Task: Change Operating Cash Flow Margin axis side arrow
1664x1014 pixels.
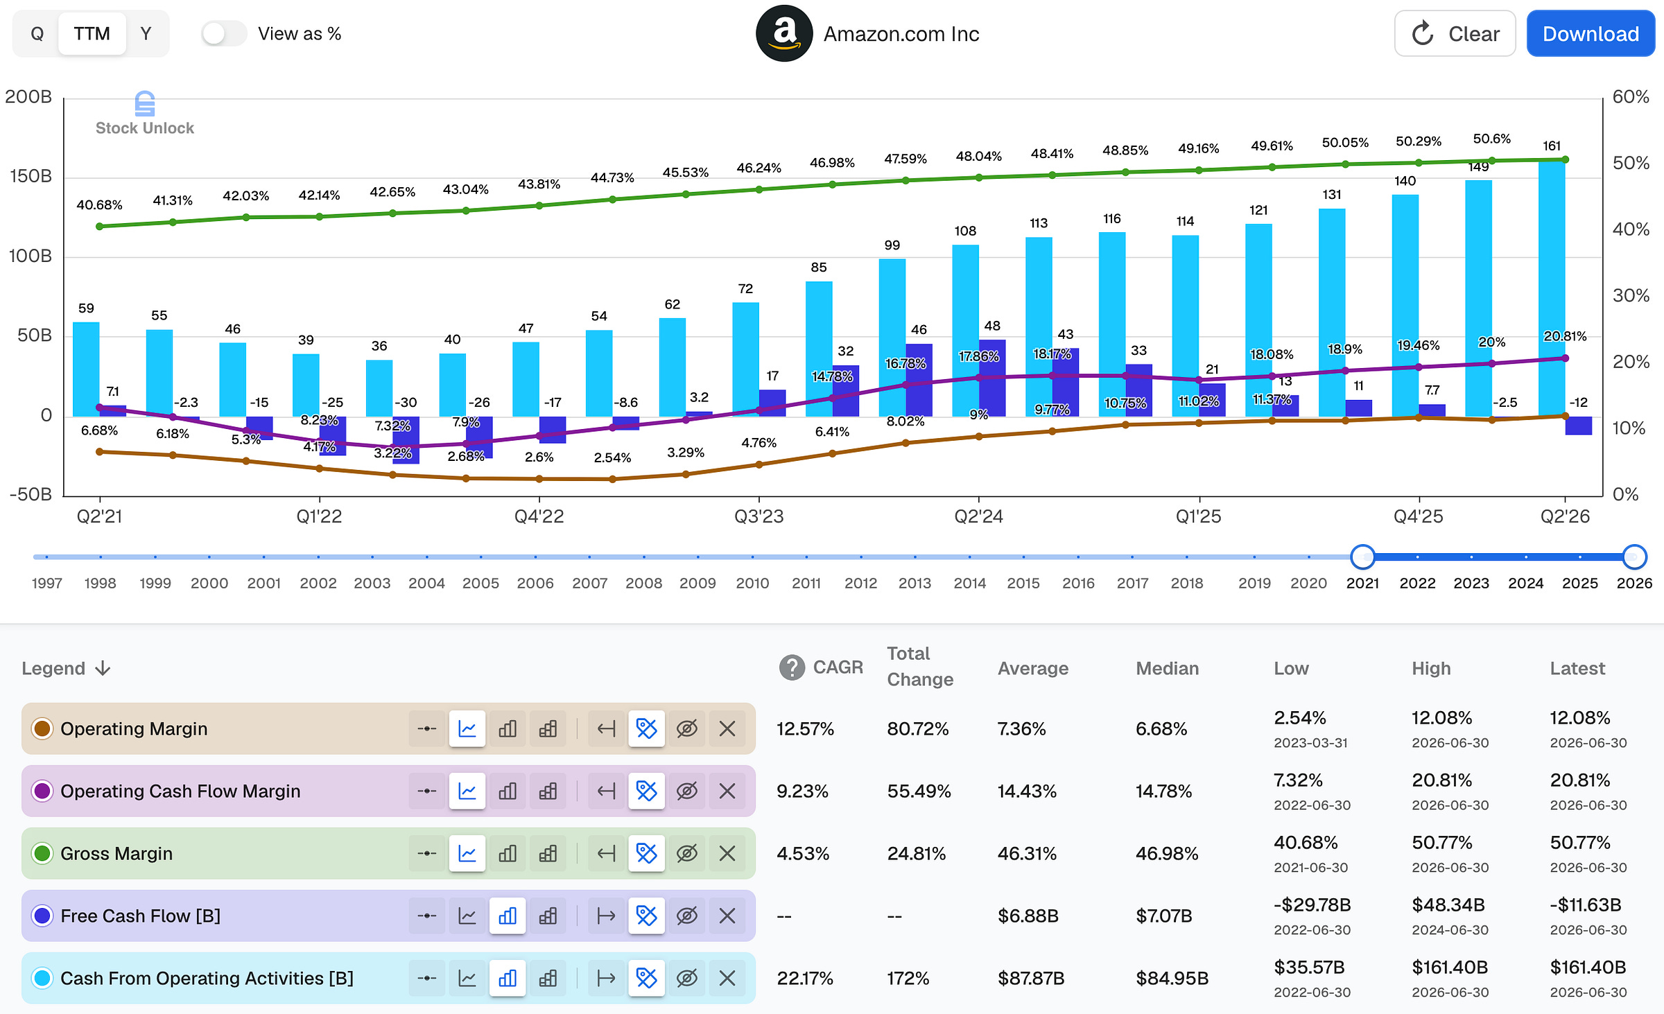Action: pyautogui.click(x=607, y=791)
